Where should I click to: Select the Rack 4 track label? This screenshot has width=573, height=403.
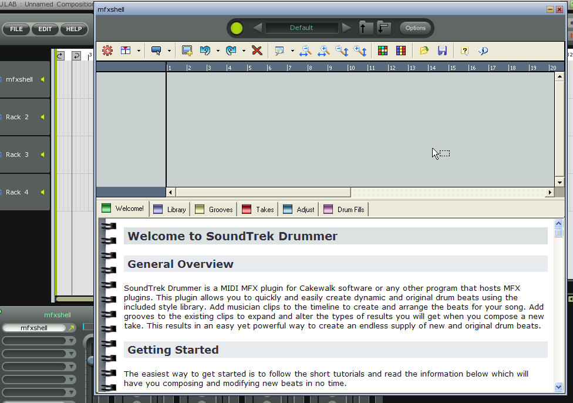point(17,192)
